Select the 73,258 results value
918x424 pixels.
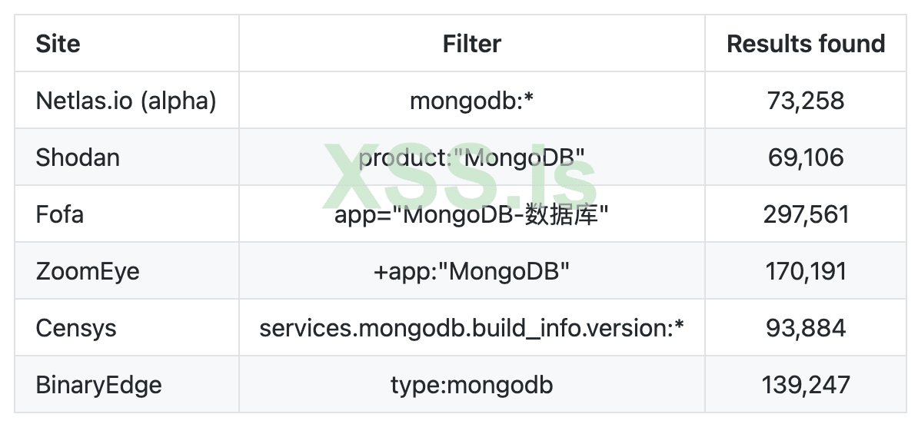click(806, 101)
